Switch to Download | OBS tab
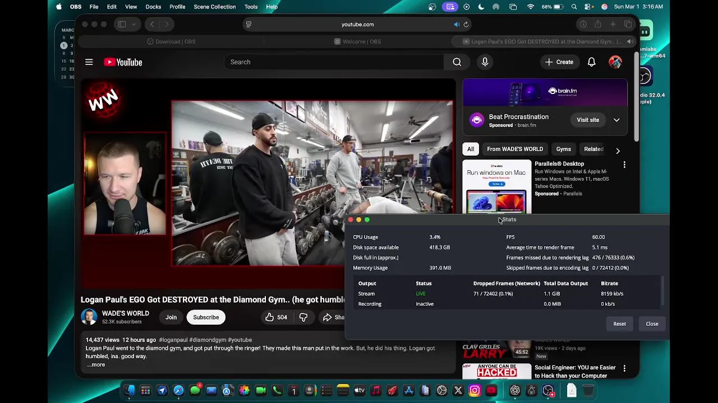This screenshot has width=718, height=403. click(x=171, y=41)
